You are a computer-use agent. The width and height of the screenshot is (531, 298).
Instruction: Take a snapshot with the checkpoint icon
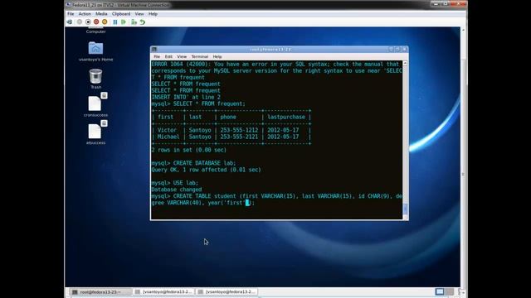[134, 22]
